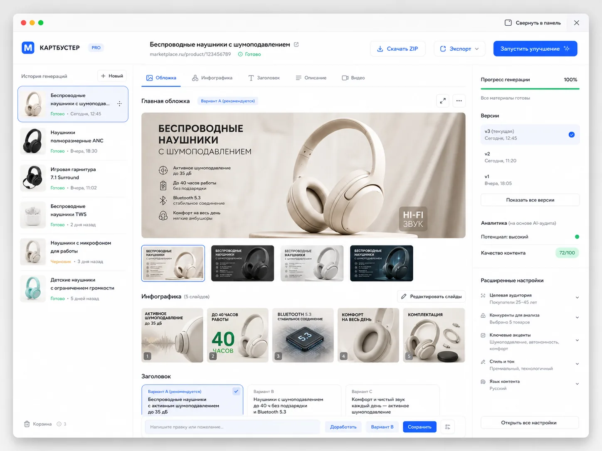The width and height of the screenshot is (602, 451).
Task: Open slide 2 До 40 часов работы
Action: tap(238, 335)
